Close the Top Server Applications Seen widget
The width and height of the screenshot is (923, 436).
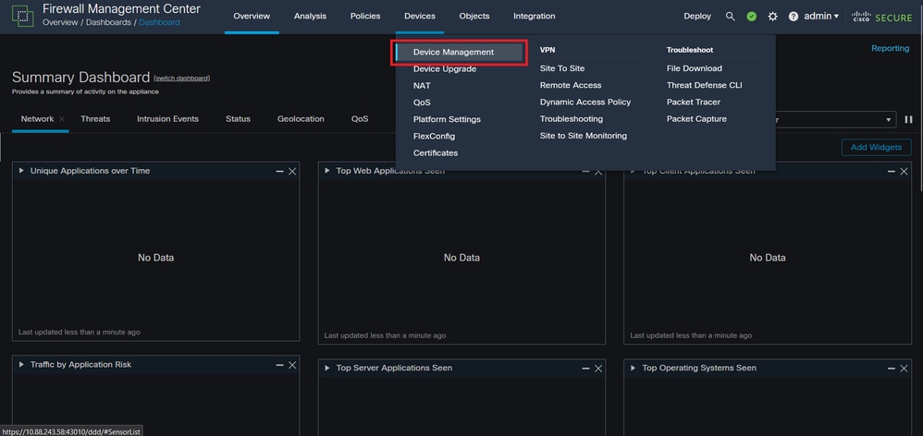[x=598, y=369]
